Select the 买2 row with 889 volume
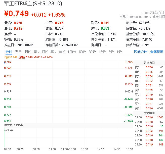Screen dimensions: 165x154 coord(149,95)
